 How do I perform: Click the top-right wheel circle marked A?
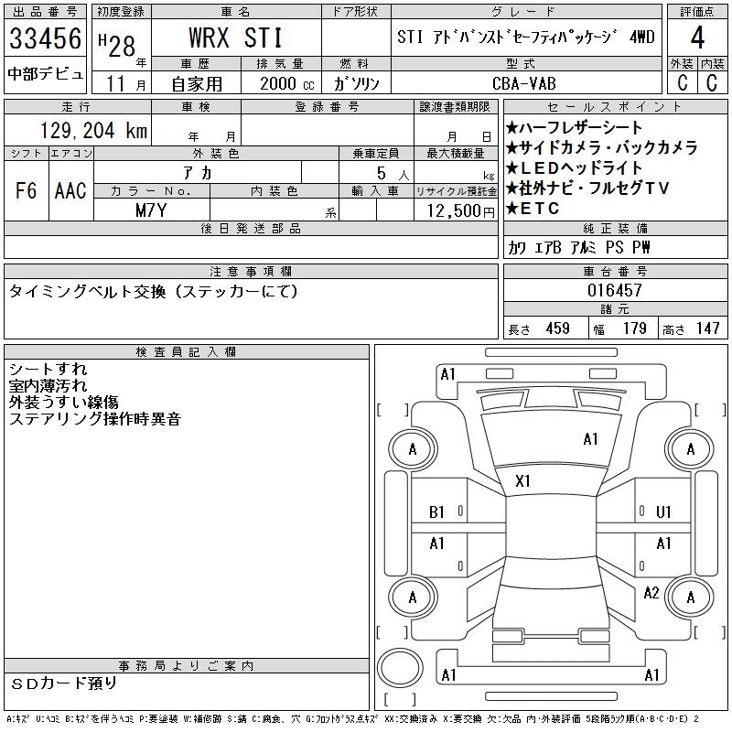point(691,449)
